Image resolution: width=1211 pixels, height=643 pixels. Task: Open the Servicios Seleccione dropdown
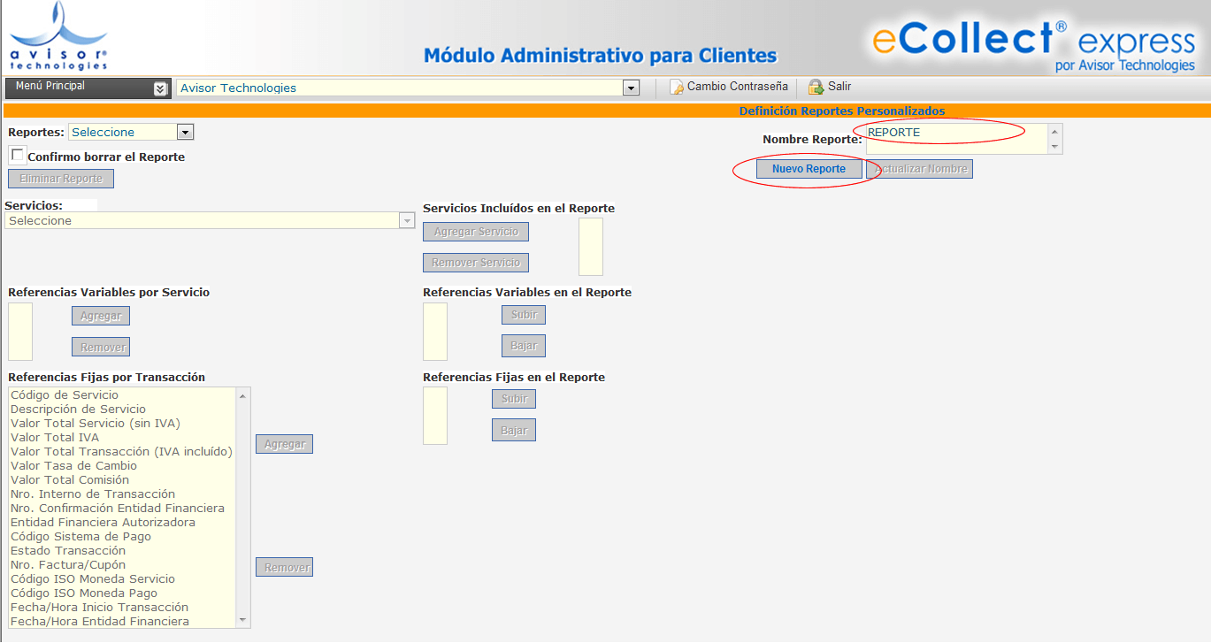tap(407, 220)
